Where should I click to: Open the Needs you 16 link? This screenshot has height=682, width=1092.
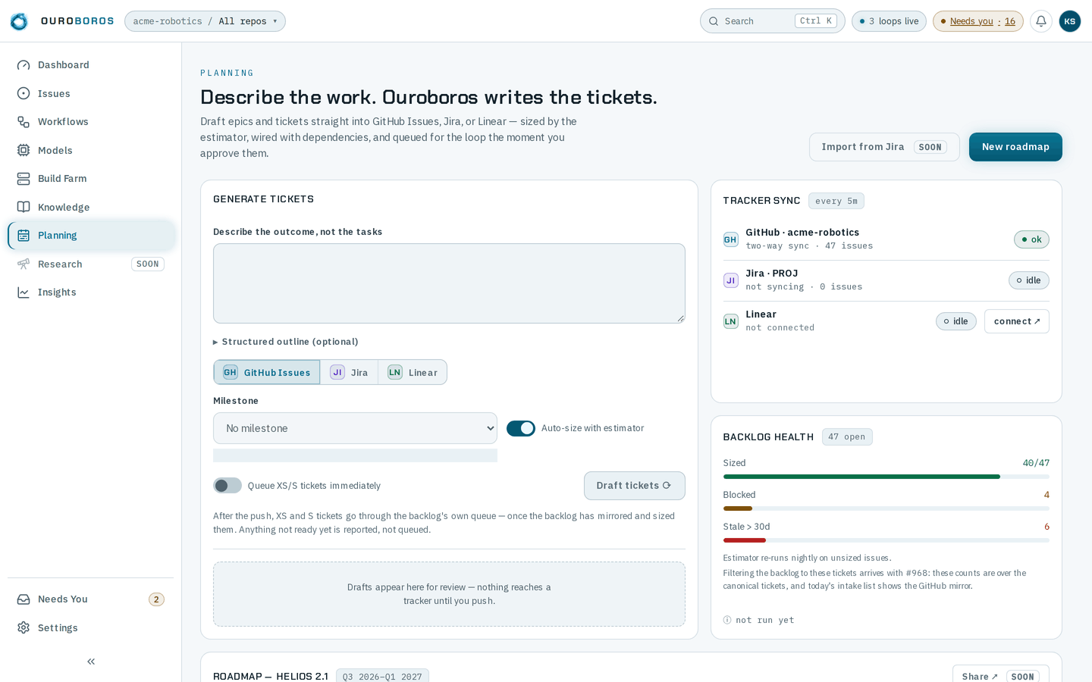(x=978, y=21)
